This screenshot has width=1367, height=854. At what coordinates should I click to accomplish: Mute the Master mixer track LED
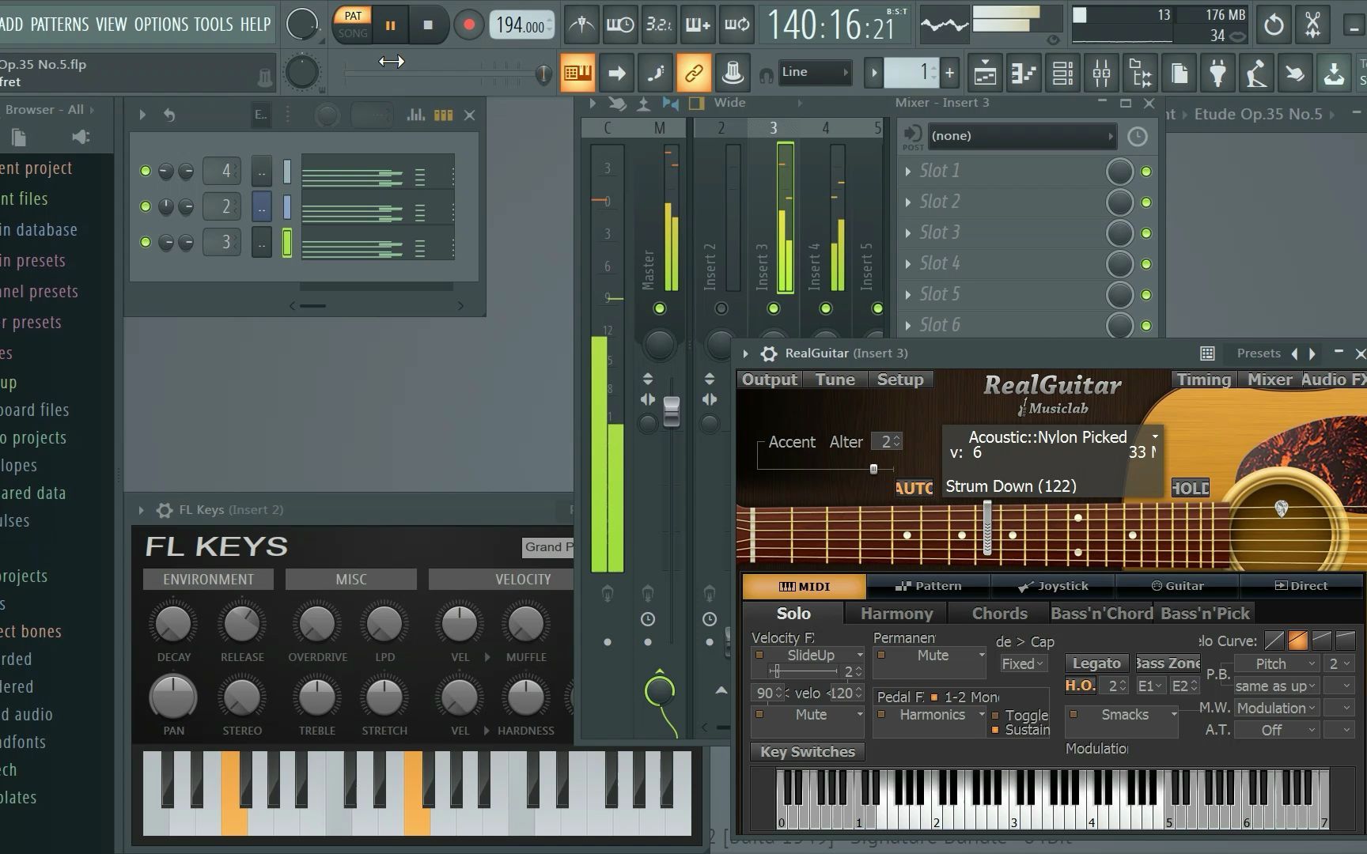[659, 308]
